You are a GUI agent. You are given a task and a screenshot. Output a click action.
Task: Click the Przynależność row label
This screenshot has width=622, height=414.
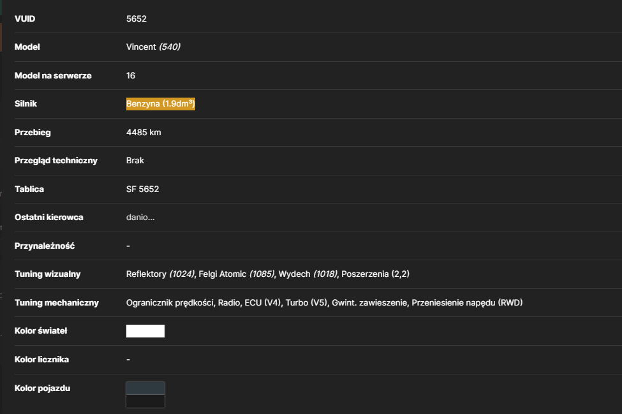click(45, 246)
